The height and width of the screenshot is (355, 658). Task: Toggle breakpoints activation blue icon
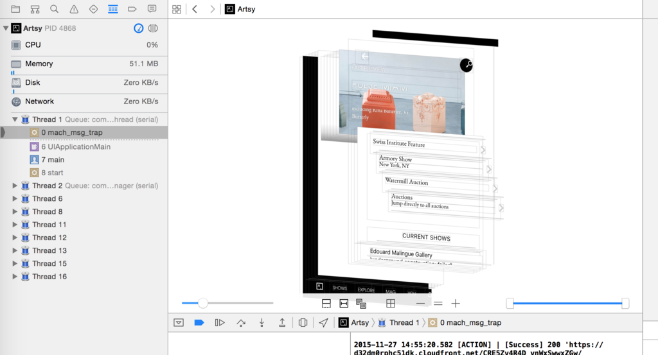coord(199,323)
